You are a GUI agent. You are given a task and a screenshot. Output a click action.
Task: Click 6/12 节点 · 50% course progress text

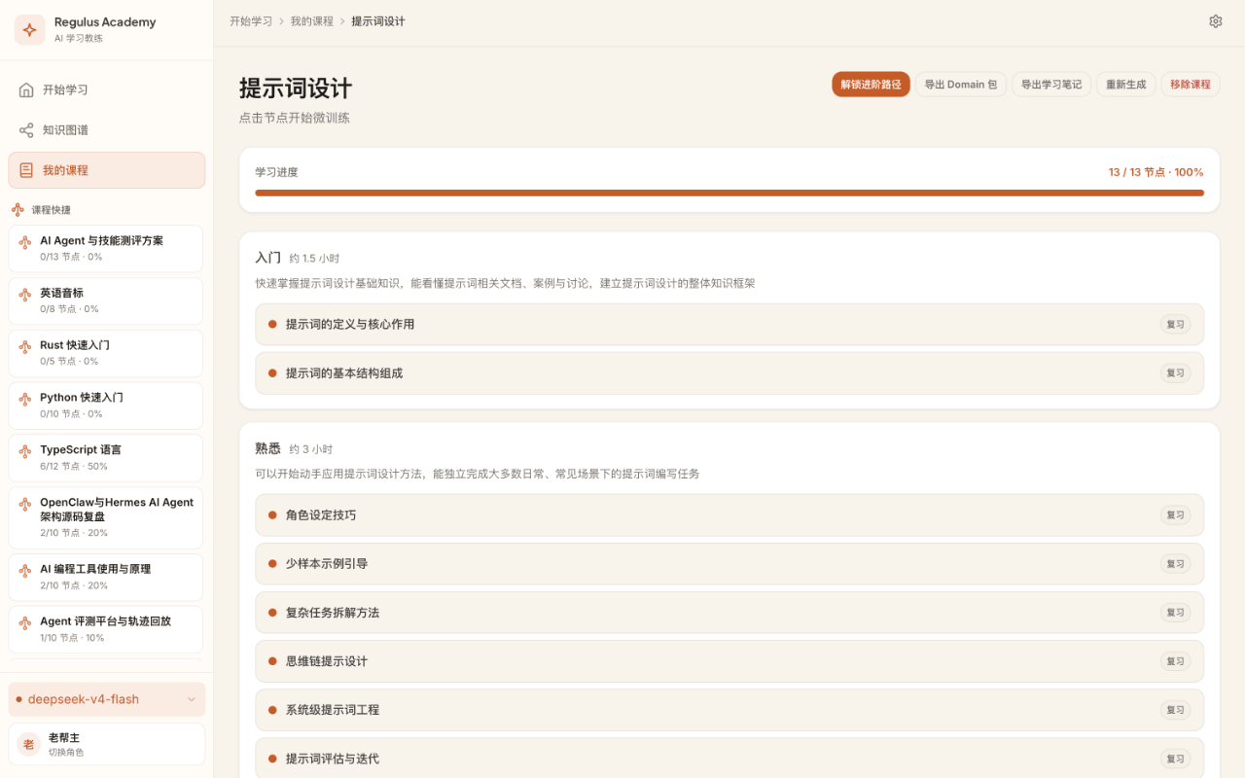(x=74, y=467)
